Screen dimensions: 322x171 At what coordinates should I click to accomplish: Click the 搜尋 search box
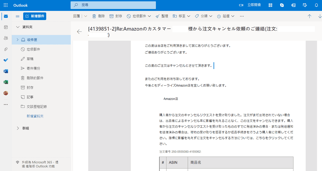(x=113, y=5)
